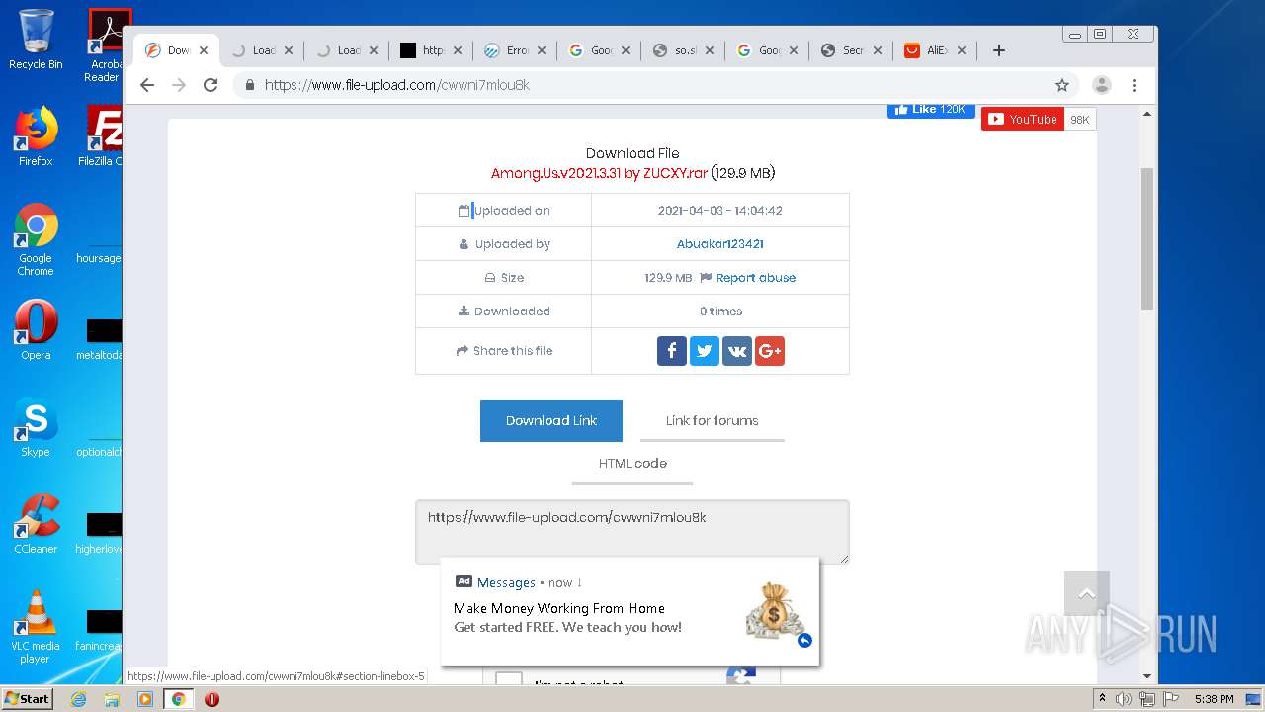Open the Chrome profile avatar icon
1265x712 pixels.
pyautogui.click(x=1102, y=85)
